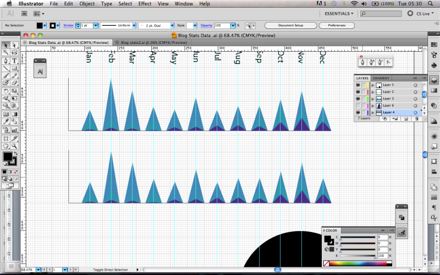440x275 pixels.
Task: Open the Essentials workspace dropdown
Action: (339, 13)
